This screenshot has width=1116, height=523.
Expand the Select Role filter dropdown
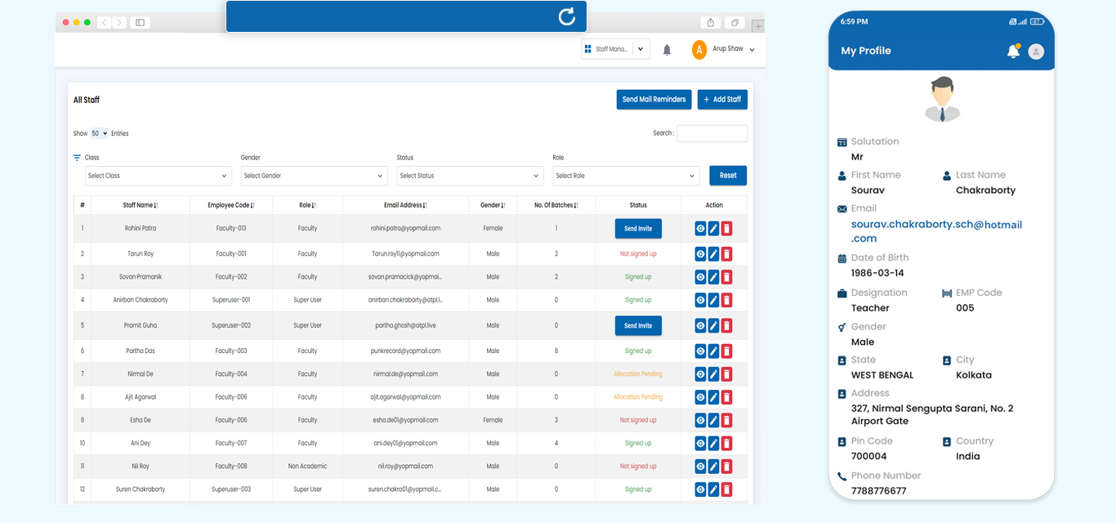click(626, 176)
